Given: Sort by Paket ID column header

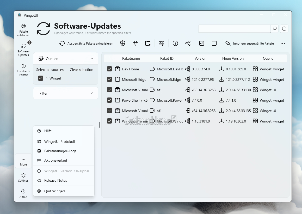Looking at the screenshot, I should coord(167,58).
